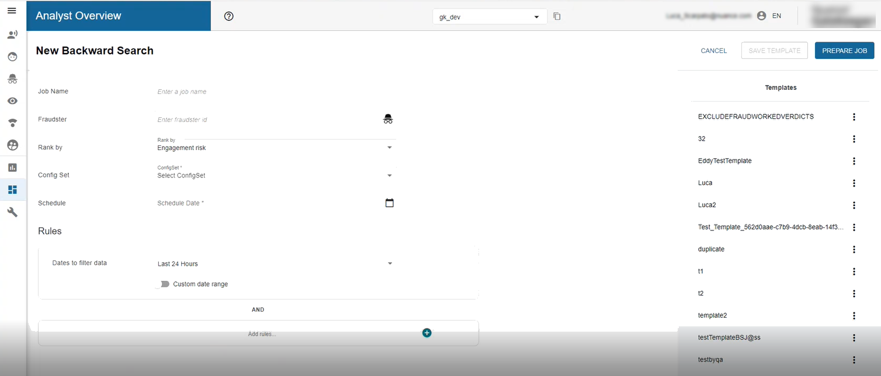Copy environment name with the copy icon
The width and height of the screenshot is (881, 376).
[557, 16]
